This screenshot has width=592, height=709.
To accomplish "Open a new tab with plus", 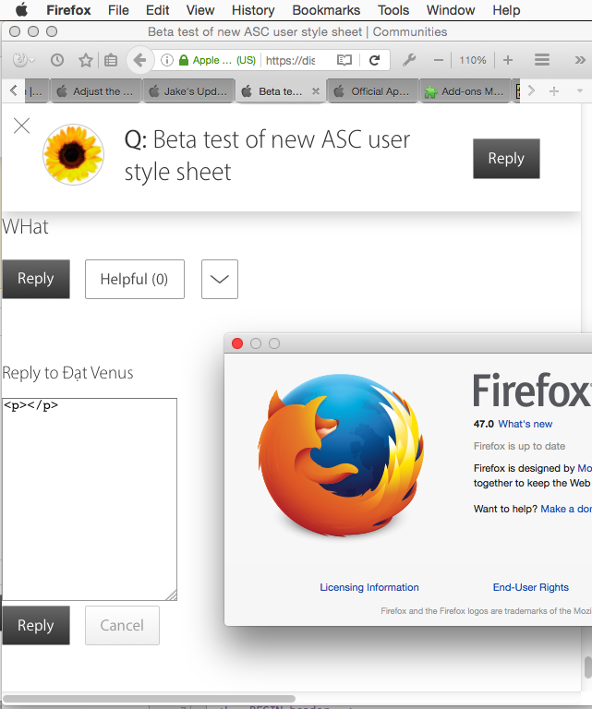I will coord(553,91).
